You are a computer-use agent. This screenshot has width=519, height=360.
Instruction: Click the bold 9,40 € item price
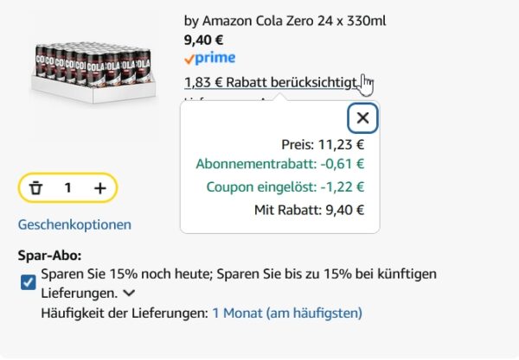204,39
